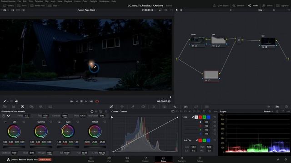Stop playback in the viewer
The width and height of the screenshot is (291, 163).
[81, 101]
